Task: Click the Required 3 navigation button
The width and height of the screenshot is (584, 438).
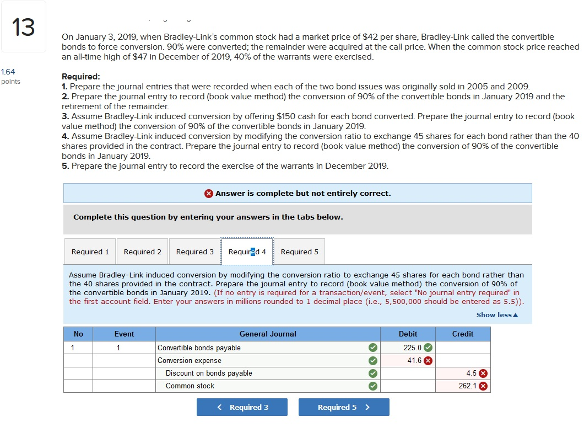Action: 242,407
